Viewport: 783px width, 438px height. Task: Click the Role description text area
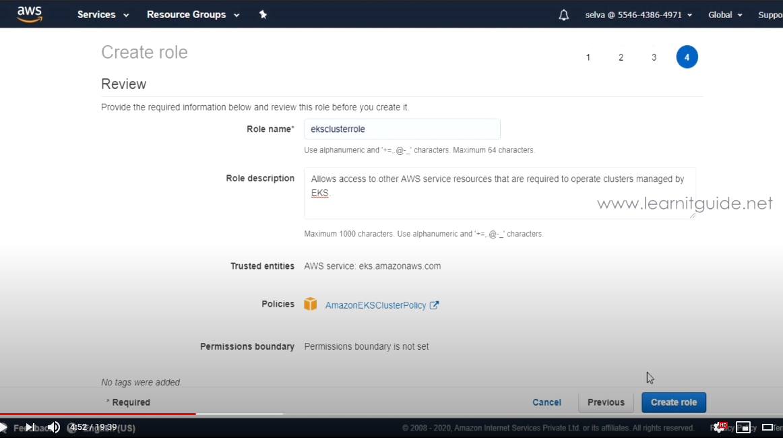(500, 193)
